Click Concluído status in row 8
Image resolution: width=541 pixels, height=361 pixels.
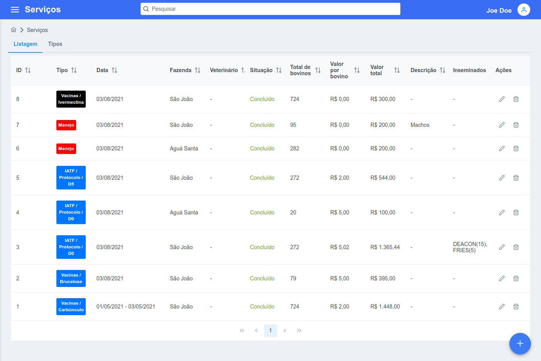(262, 99)
